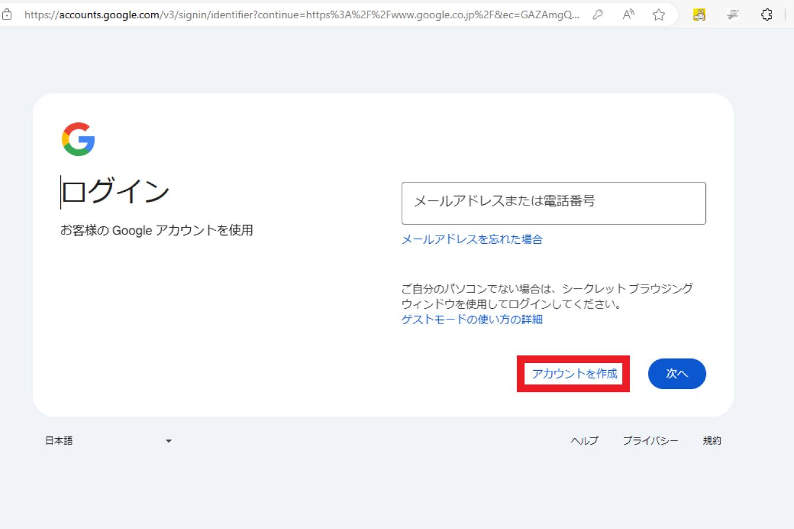
Task: Add page to favorites with star icon
Action: pos(659,15)
